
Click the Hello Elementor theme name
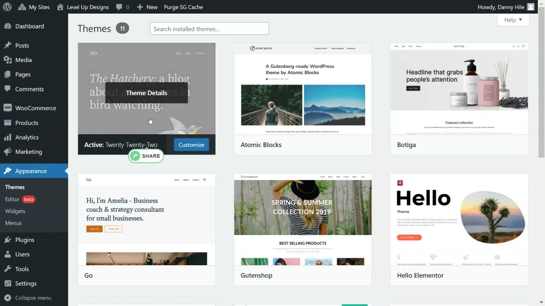point(420,275)
